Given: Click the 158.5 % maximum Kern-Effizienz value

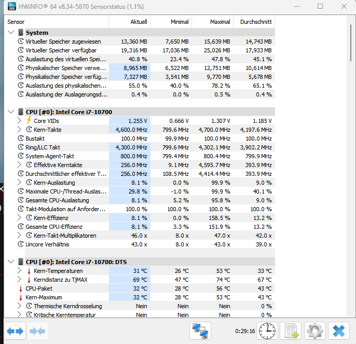Looking at the screenshot, I should point(220,218).
